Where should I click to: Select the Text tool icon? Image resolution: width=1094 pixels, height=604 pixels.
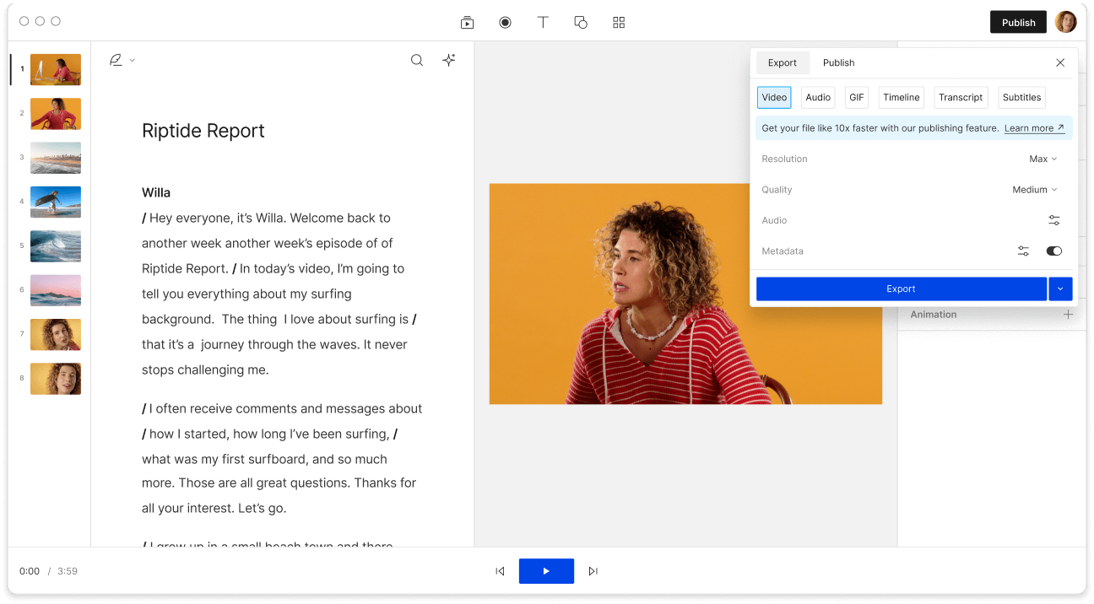(543, 23)
